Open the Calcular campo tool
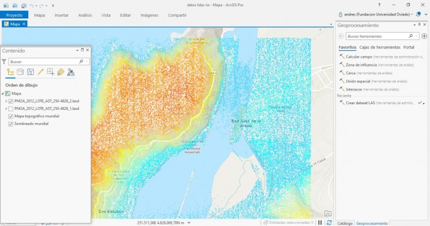 (359, 57)
